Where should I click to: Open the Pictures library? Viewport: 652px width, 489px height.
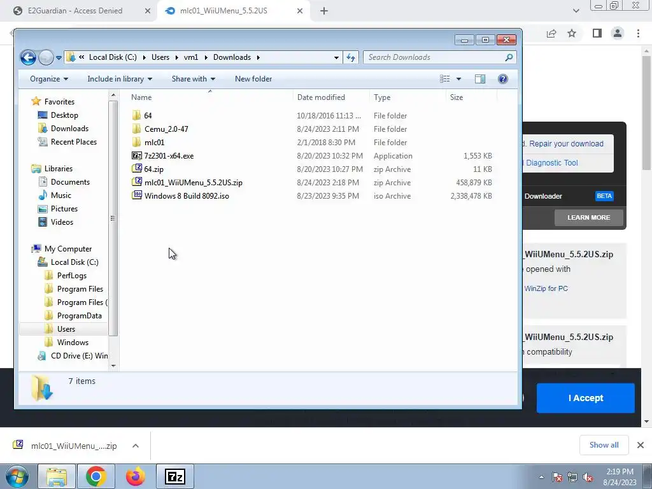click(64, 209)
